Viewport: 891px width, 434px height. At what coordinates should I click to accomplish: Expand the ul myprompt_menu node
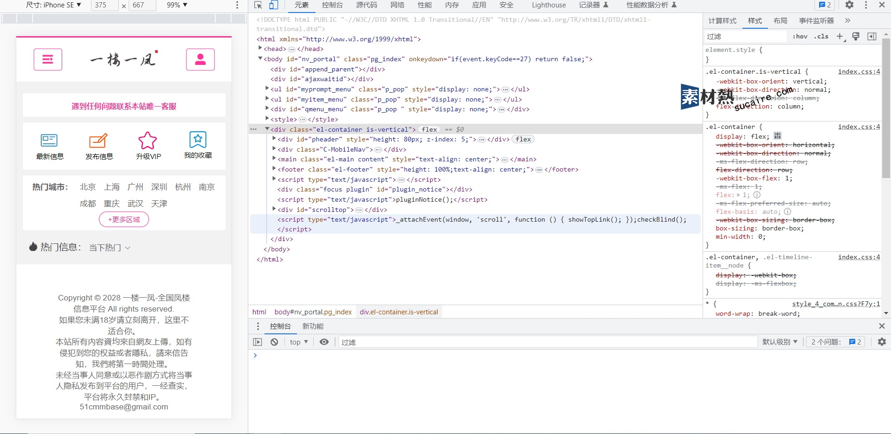pos(267,88)
